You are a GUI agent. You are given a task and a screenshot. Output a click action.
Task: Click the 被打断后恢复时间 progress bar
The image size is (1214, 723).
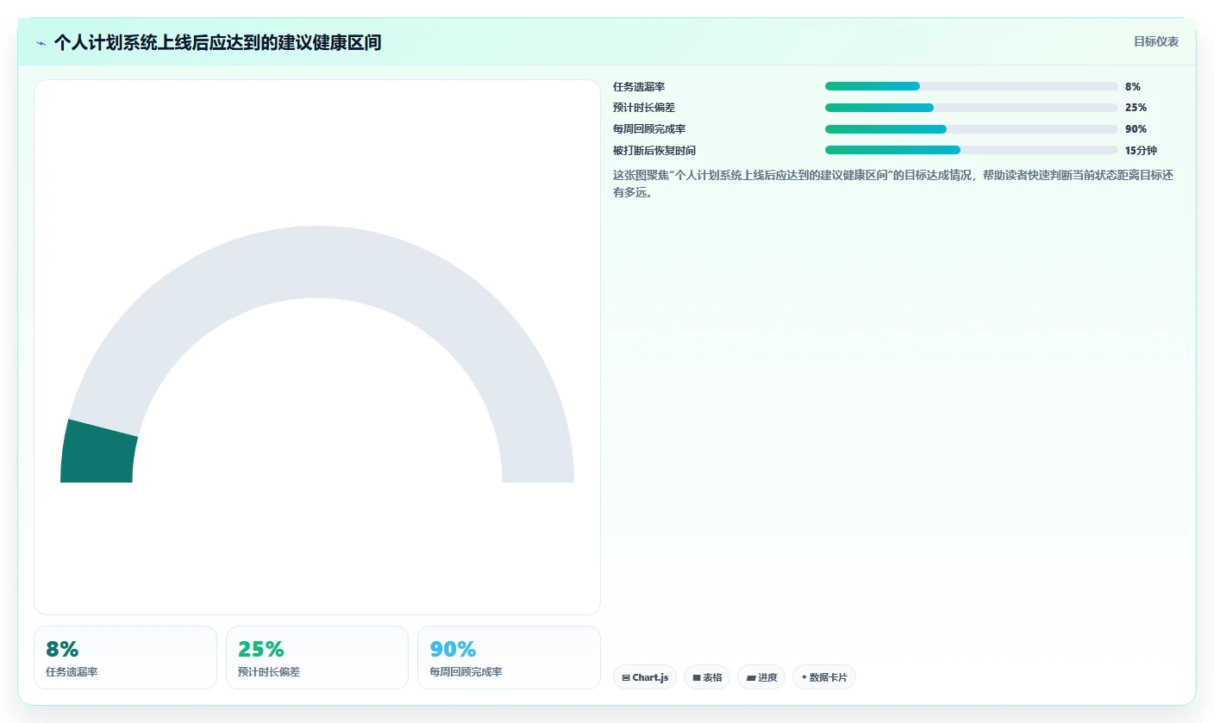coord(971,150)
